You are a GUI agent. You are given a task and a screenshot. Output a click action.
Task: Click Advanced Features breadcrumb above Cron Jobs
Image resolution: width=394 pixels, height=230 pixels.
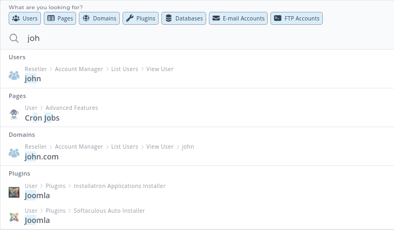(72, 108)
